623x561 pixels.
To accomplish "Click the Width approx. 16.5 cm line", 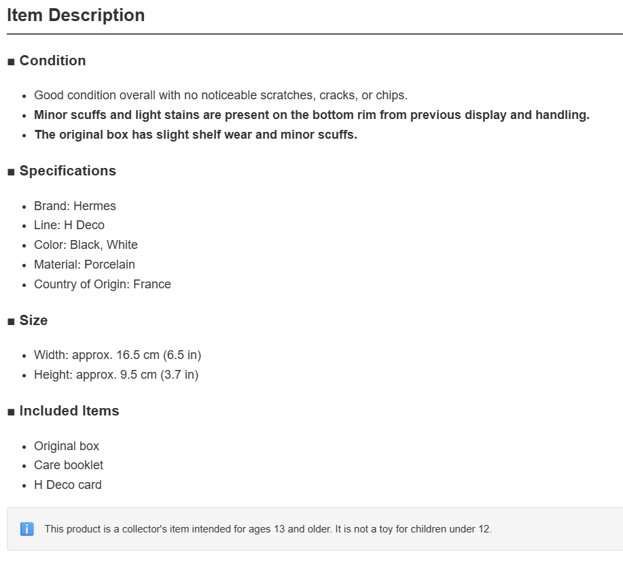I will [x=118, y=355].
